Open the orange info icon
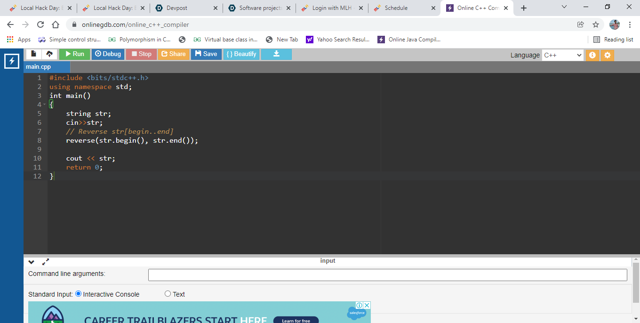640x323 pixels. (x=592, y=55)
